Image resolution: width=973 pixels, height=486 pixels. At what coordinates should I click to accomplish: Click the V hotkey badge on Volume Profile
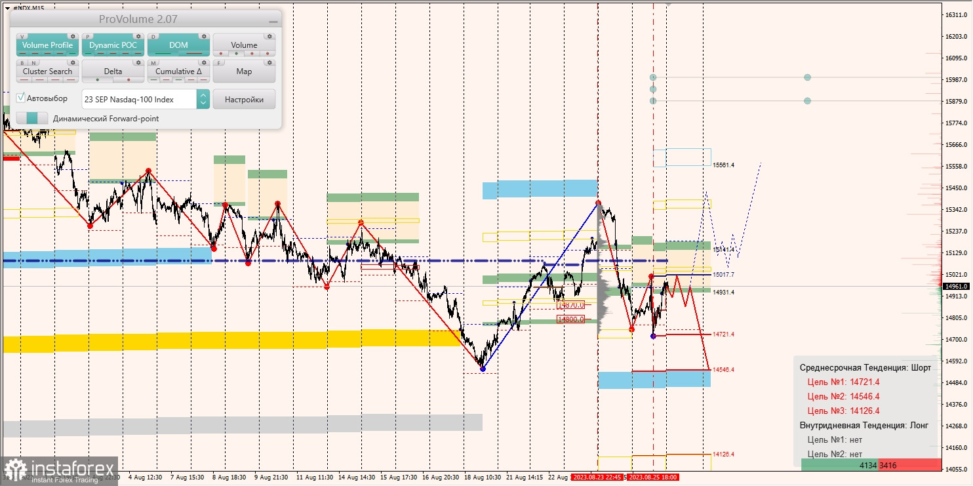click(22, 37)
